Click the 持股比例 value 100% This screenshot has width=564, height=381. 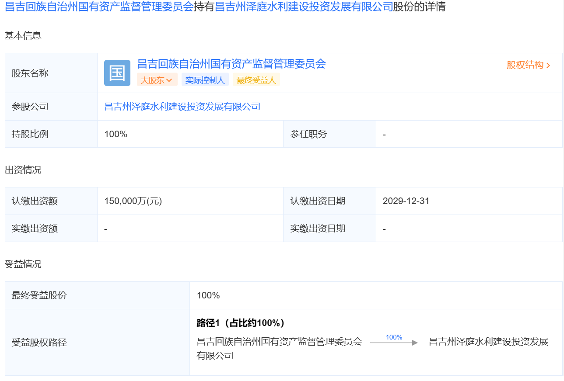pos(116,134)
